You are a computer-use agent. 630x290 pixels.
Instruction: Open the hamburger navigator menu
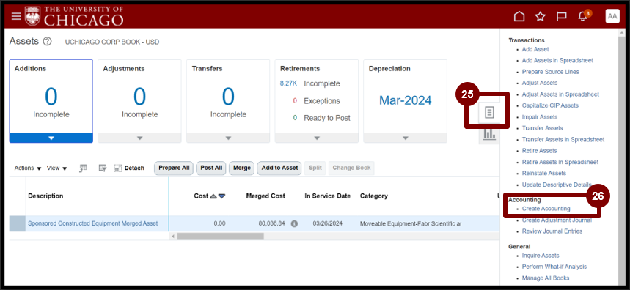[15, 16]
